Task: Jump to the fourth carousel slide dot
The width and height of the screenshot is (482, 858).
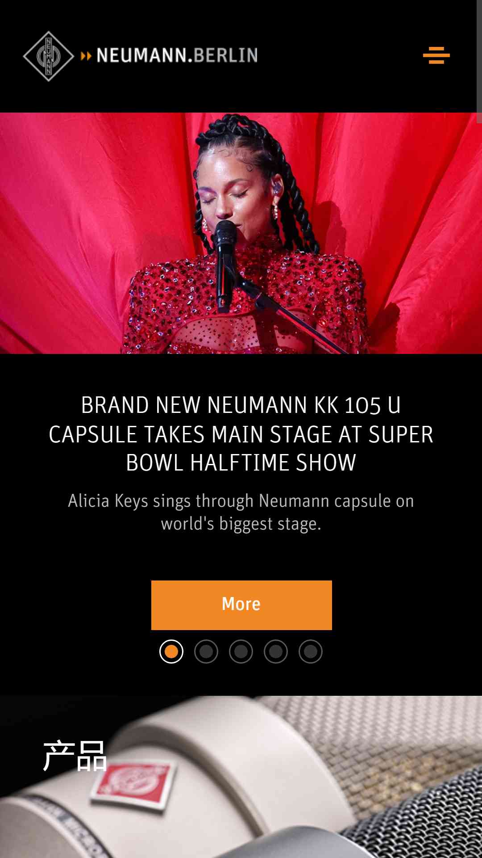Action: [x=276, y=652]
